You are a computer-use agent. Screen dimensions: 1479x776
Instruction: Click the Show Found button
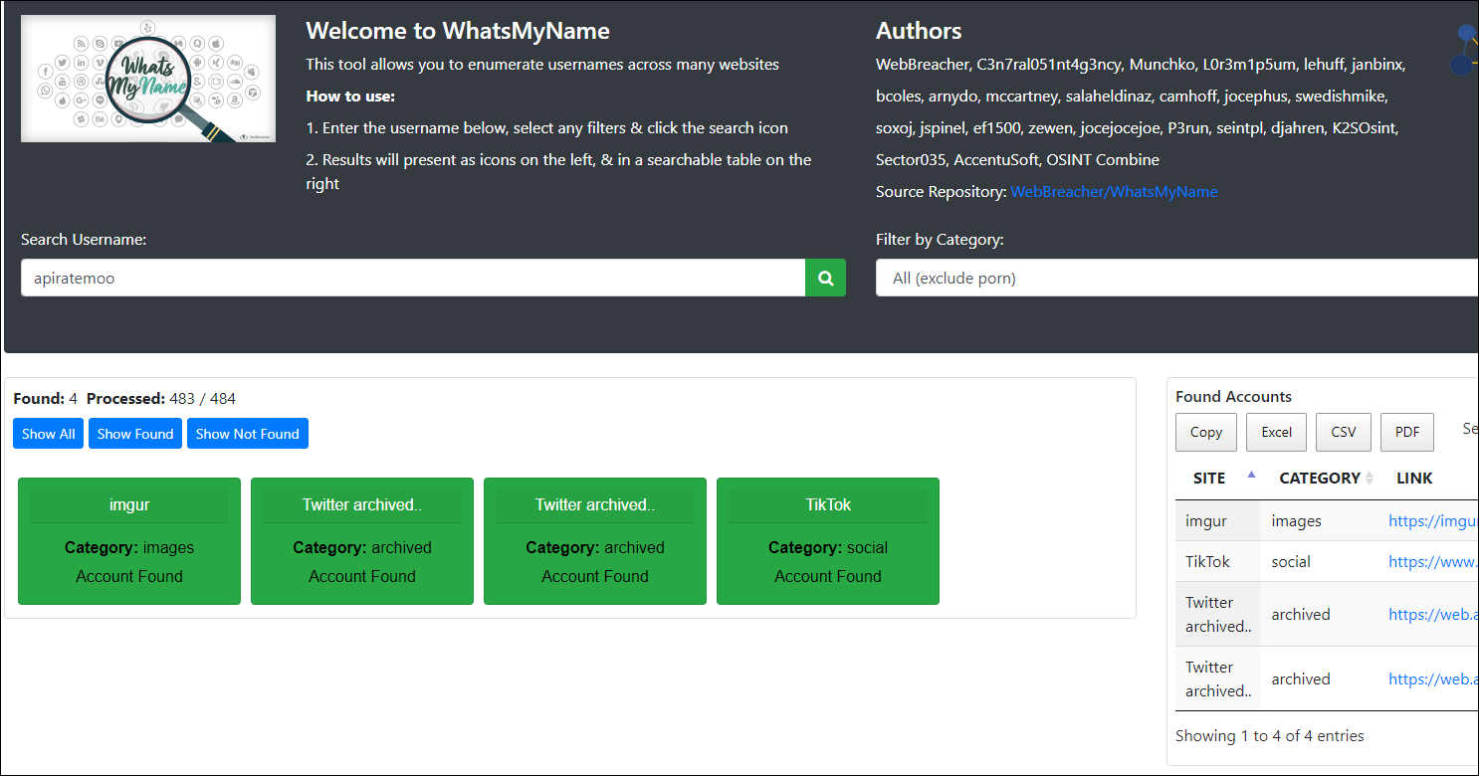tap(135, 434)
